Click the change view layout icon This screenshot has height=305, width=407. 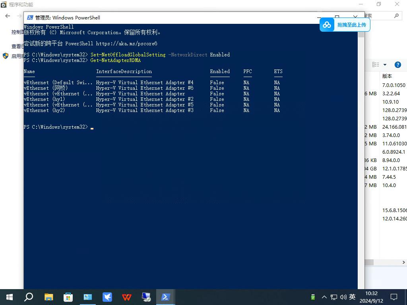[376, 65]
